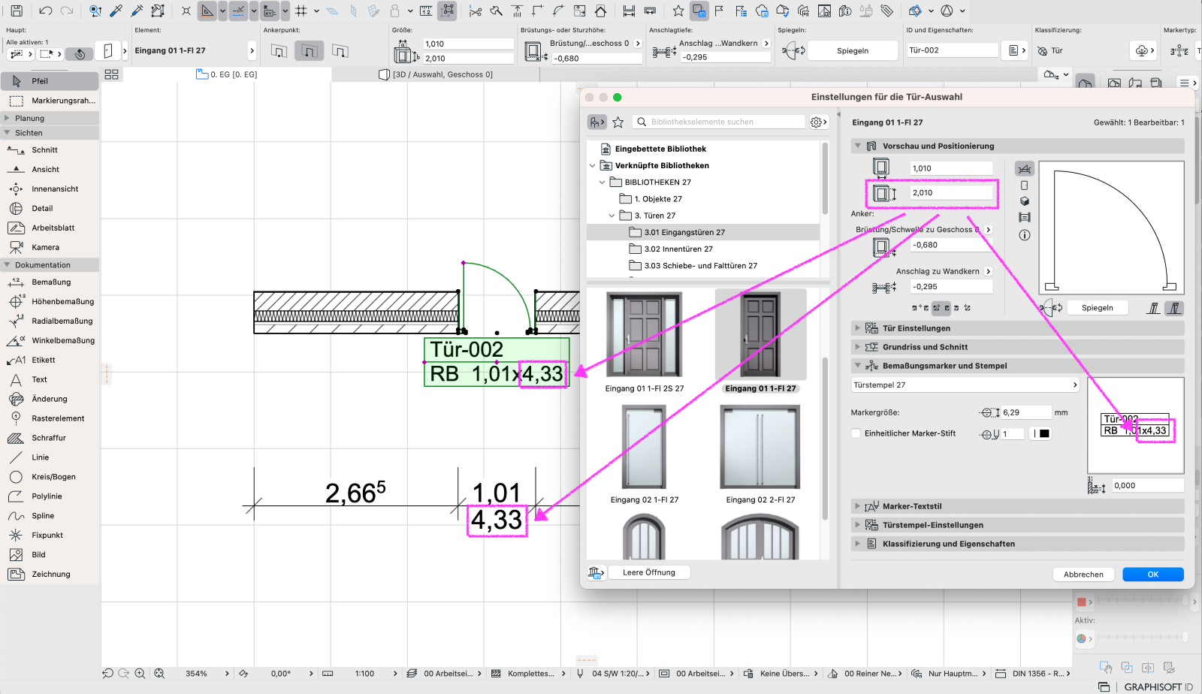Activate the Radialbemaßung tool
This screenshot has height=694, width=1202.
[x=50, y=321]
